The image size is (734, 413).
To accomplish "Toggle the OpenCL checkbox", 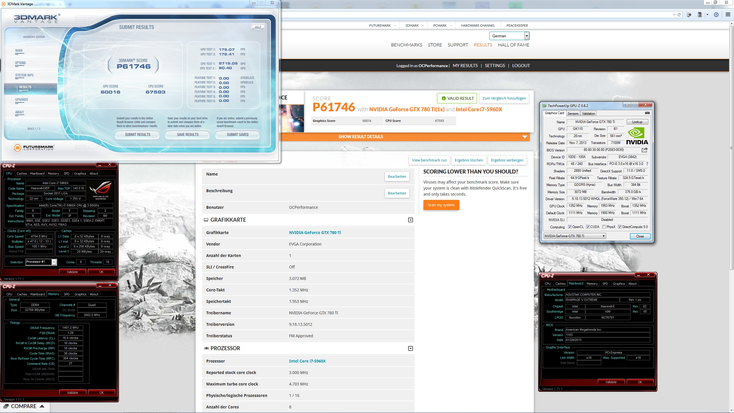I will tap(570, 227).
